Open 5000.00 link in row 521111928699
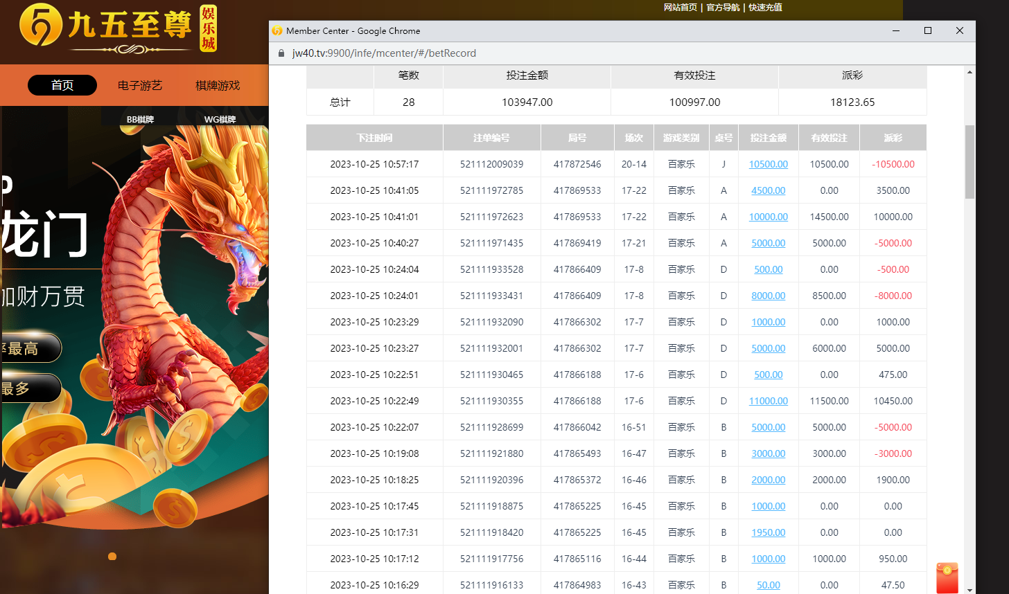1009x594 pixels. 769,427
